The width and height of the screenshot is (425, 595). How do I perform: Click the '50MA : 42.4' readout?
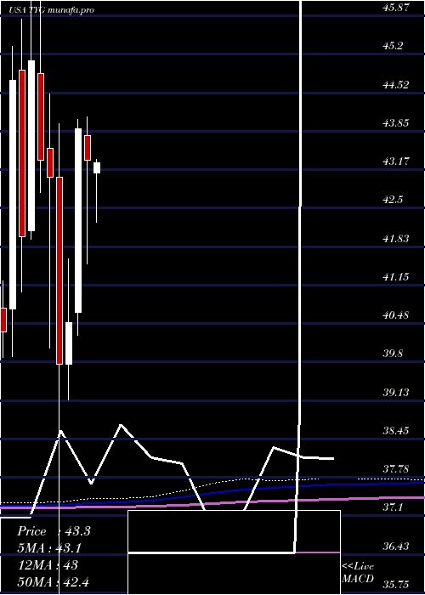coord(54,581)
